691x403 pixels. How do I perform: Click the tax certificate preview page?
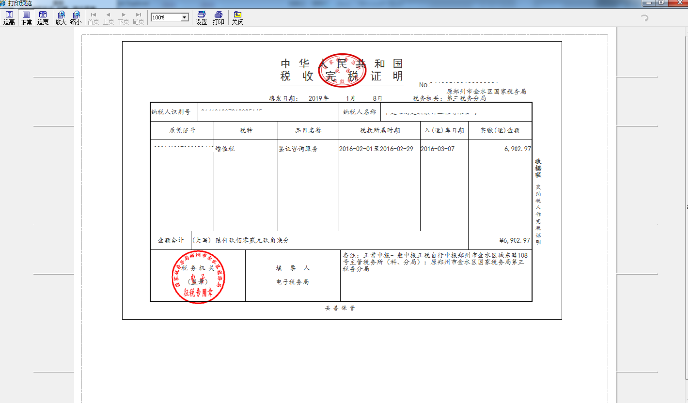(x=342, y=179)
